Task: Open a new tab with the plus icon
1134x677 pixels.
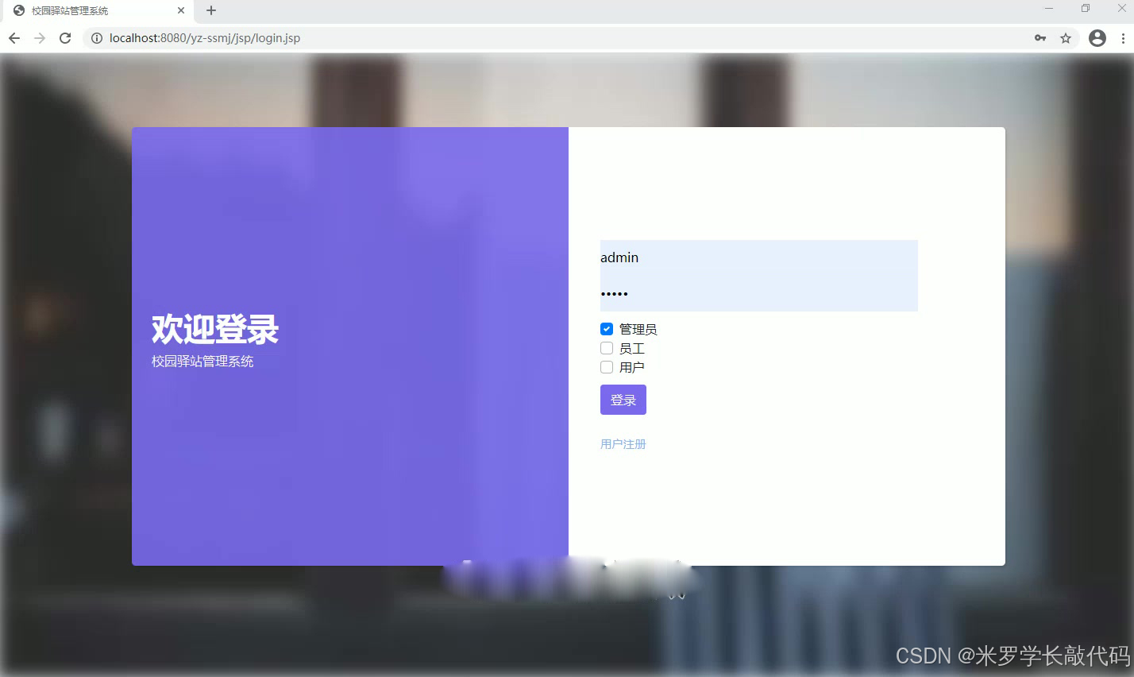Action: pos(210,10)
